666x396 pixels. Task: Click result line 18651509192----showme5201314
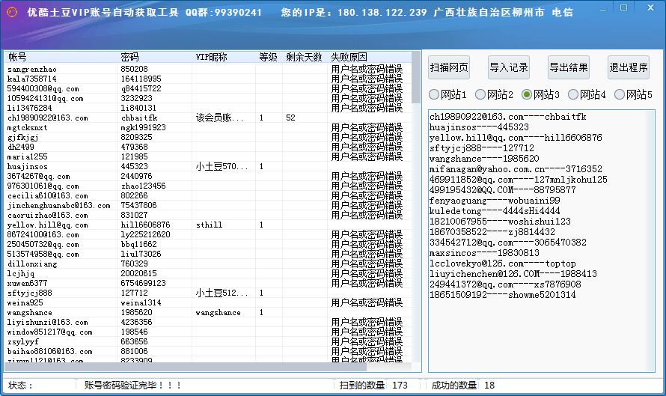(x=502, y=295)
